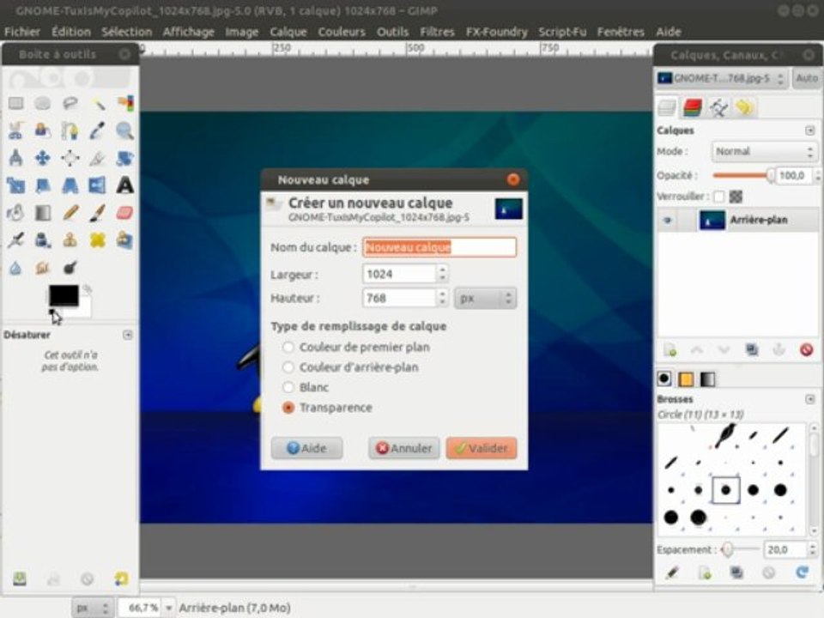Select the Fuzzy Select wand tool

(97, 103)
